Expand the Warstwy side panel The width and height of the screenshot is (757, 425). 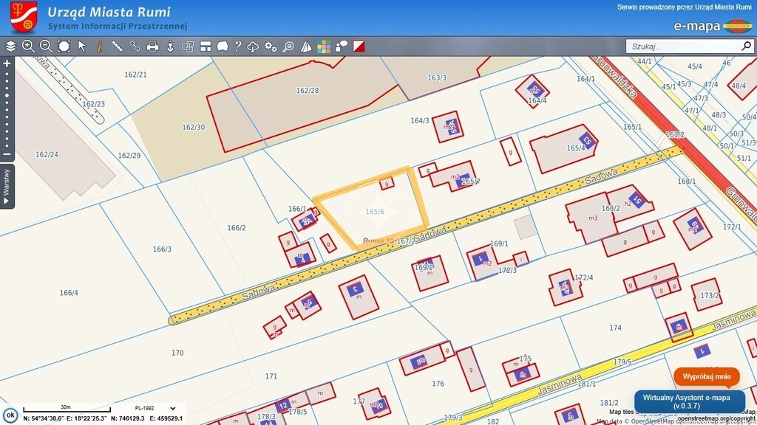(7, 186)
